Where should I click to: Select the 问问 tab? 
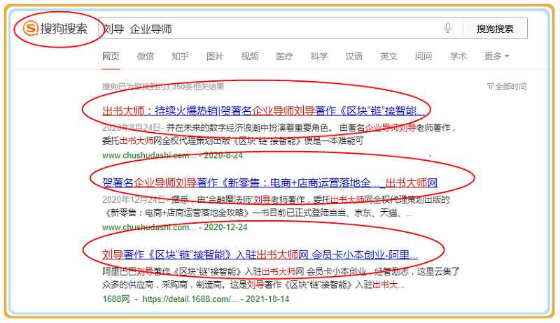(423, 56)
